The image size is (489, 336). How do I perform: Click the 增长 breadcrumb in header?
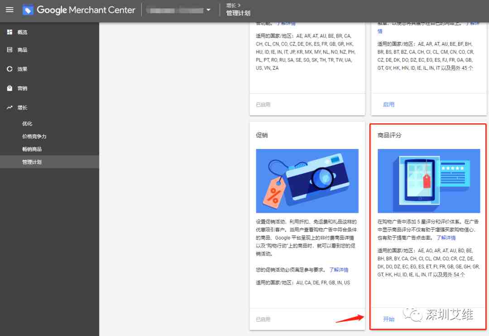[x=230, y=5]
